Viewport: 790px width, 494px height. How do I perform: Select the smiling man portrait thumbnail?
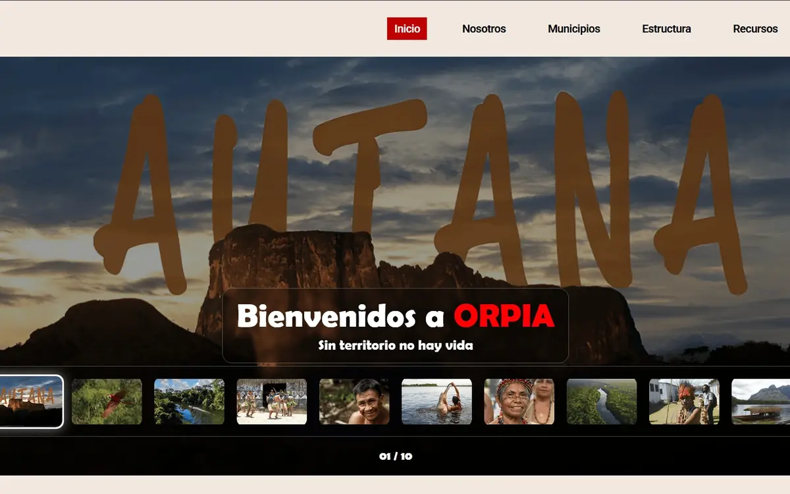coord(354,402)
